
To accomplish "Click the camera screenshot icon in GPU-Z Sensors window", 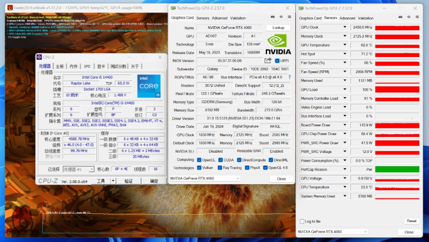I will tap(400, 17).
